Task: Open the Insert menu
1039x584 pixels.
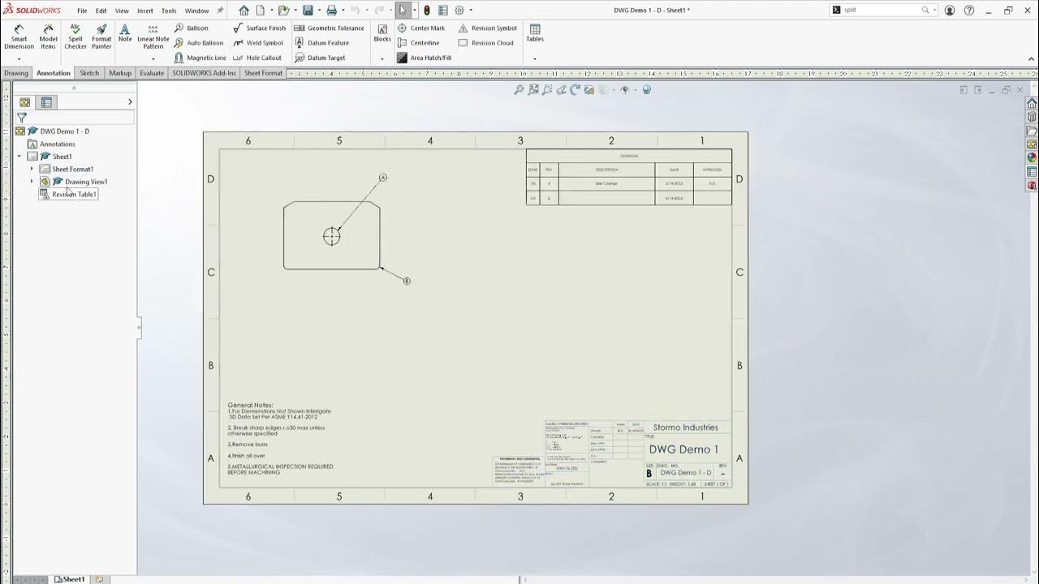Action: click(x=145, y=11)
